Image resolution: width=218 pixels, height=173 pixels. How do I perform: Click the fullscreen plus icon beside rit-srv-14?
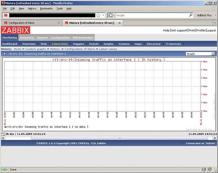tap(5, 54)
